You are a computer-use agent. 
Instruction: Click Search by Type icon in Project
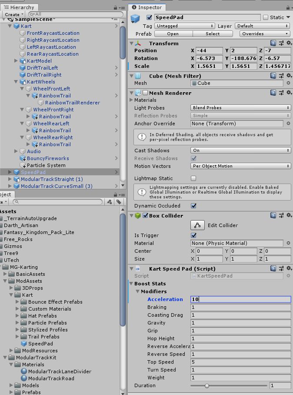(x=109, y=202)
